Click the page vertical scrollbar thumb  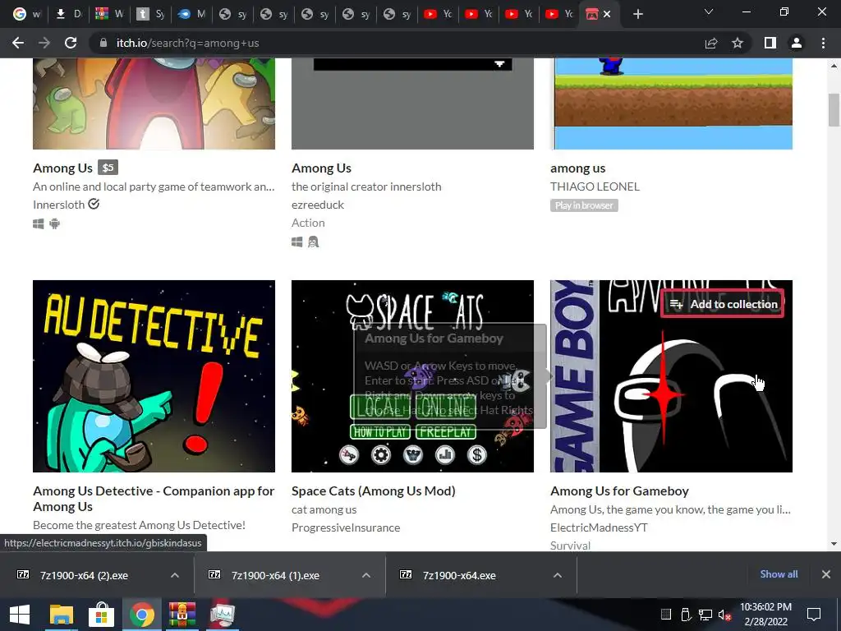pos(834,110)
